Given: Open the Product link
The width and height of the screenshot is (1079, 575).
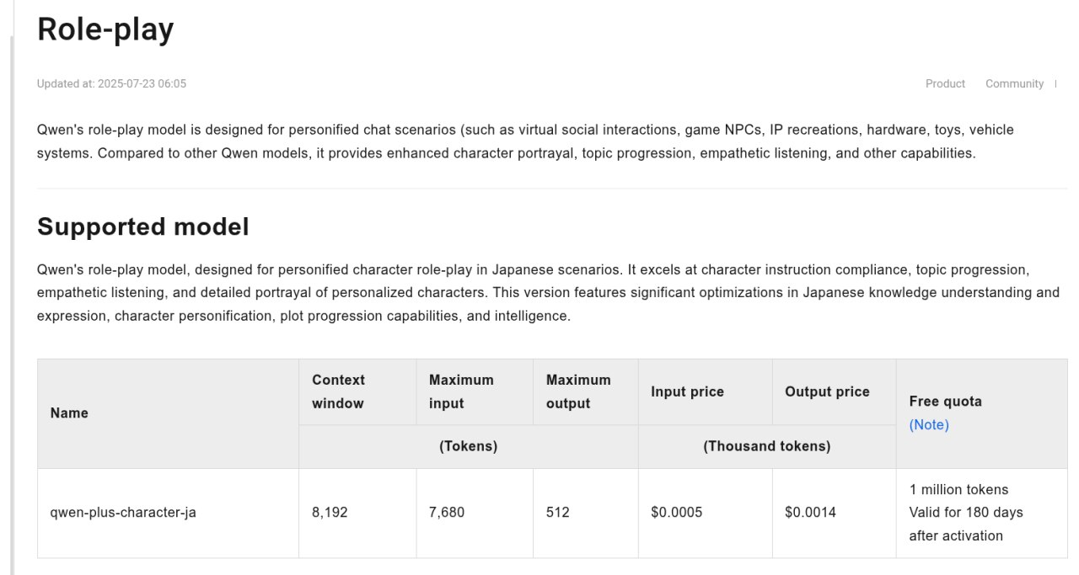Looking at the screenshot, I should [x=945, y=83].
